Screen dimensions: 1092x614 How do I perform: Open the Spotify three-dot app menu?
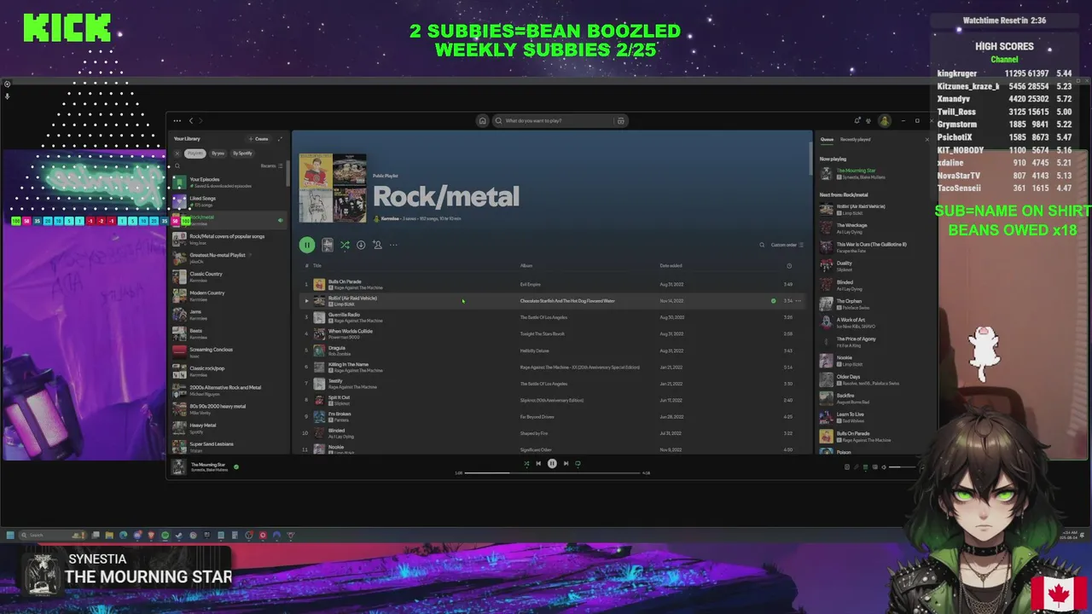coord(176,120)
